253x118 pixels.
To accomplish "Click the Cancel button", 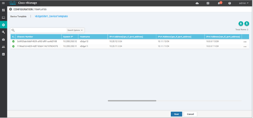I will [190, 114].
